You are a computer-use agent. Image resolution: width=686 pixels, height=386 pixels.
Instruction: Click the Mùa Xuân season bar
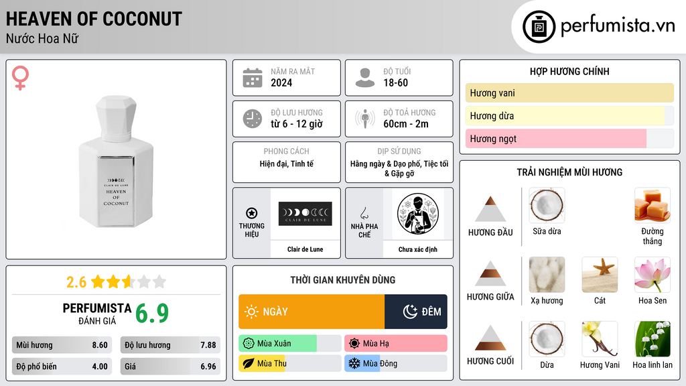tap(289, 344)
